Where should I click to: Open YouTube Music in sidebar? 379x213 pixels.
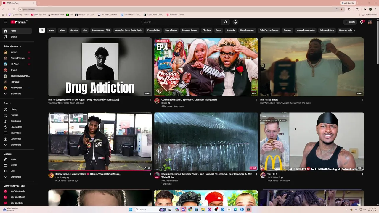(x=17, y=197)
